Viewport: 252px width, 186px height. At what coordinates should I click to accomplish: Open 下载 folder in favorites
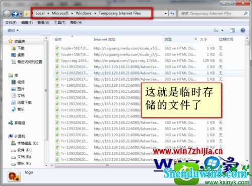coord(21,48)
